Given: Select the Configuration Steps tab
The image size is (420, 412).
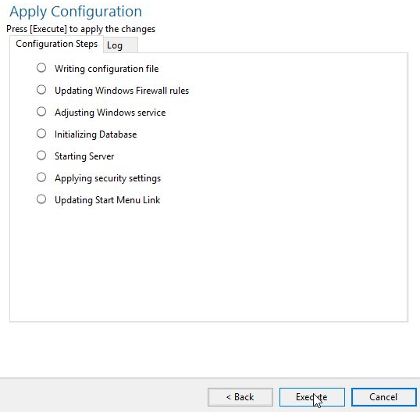Looking at the screenshot, I should point(56,44).
